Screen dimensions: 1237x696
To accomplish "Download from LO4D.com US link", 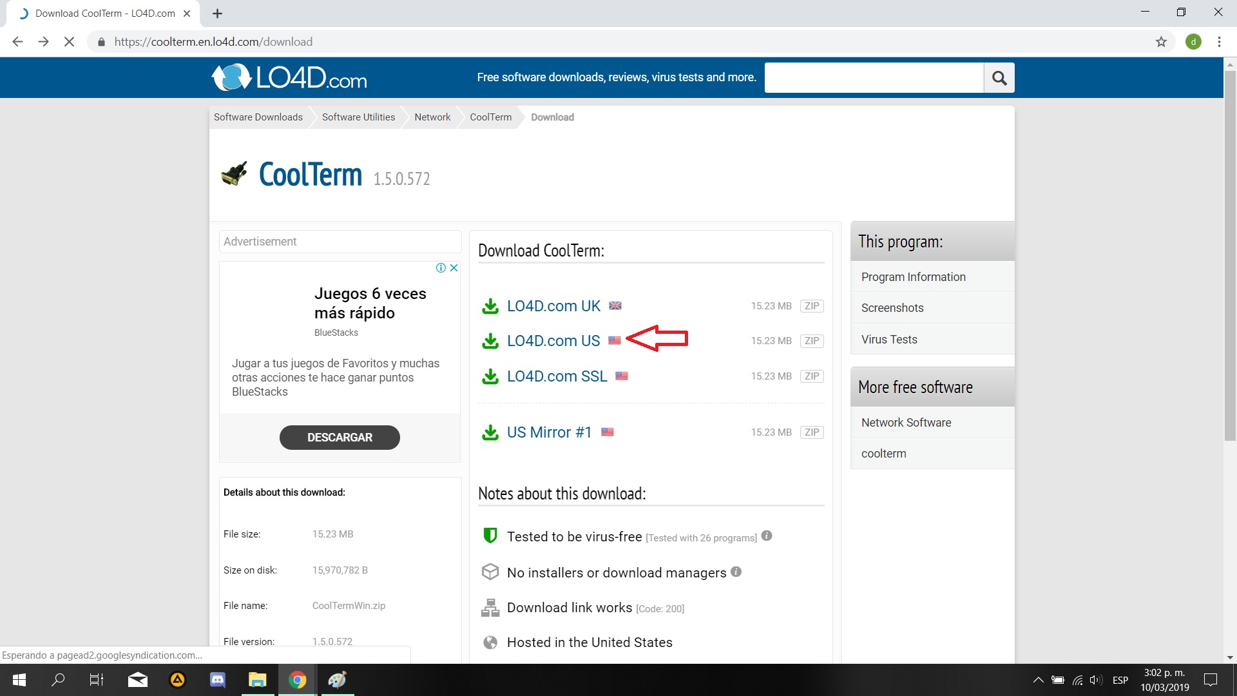I will [553, 341].
